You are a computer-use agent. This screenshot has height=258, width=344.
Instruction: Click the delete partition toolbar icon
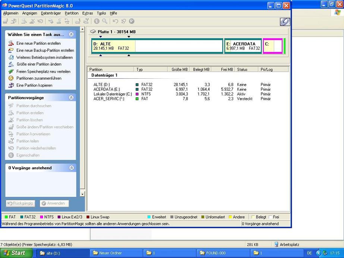(x=32, y=21)
